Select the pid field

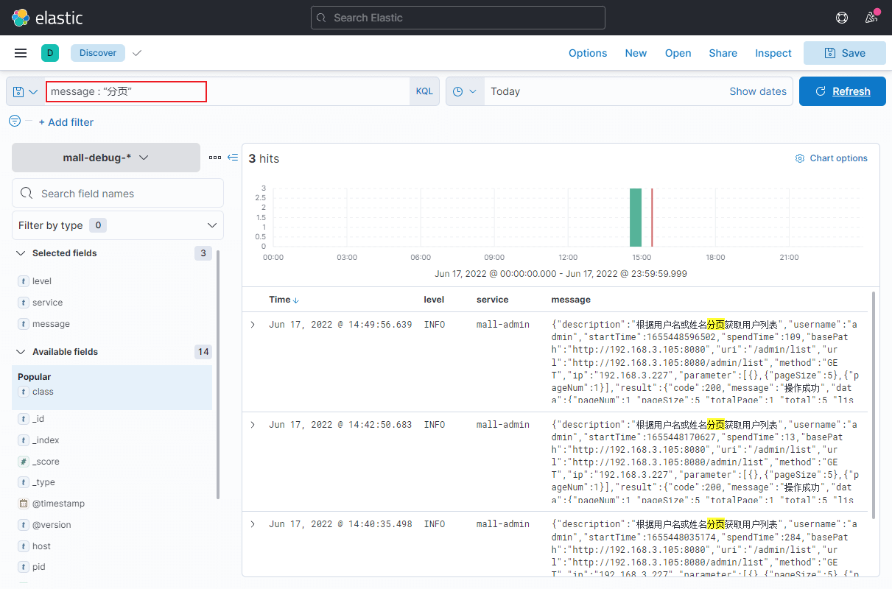[x=39, y=567]
